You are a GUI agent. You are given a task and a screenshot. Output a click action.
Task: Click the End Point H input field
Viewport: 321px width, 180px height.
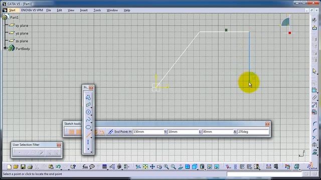tap(148, 132)
